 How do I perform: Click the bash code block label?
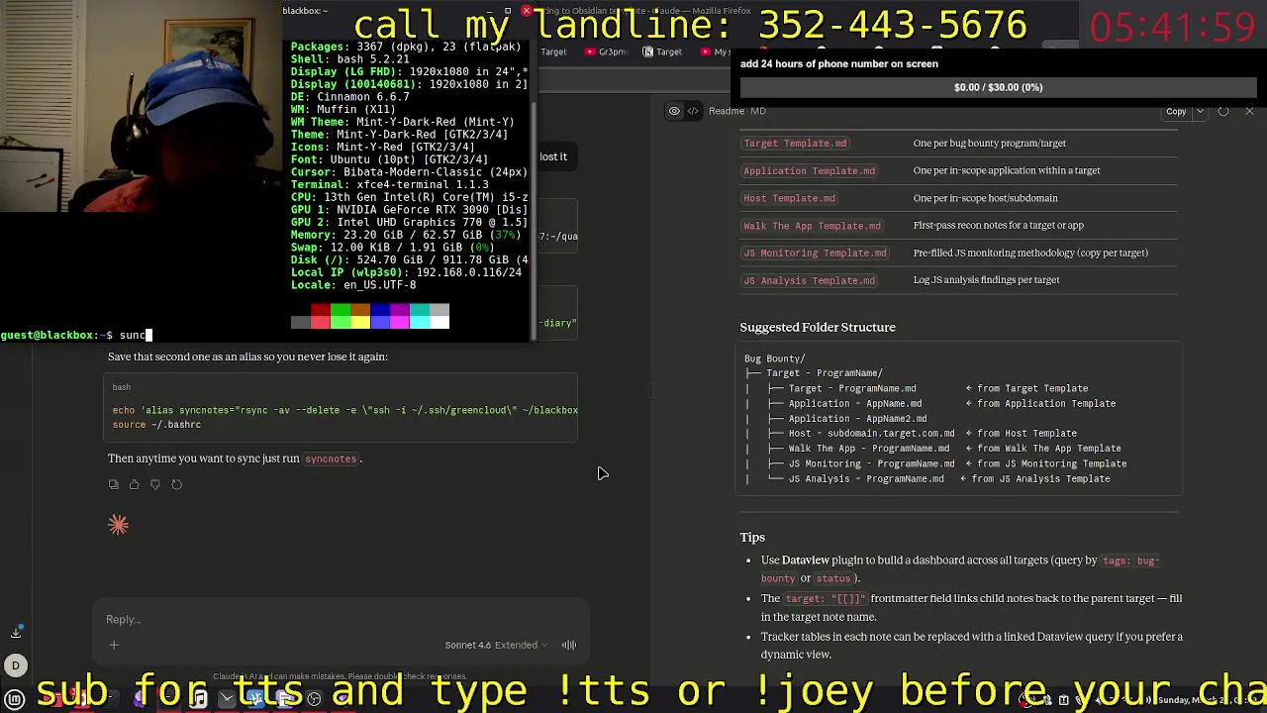122,387
